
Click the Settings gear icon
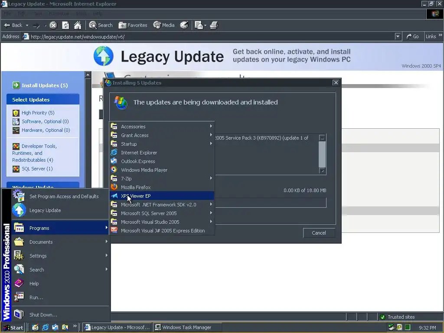pos(19,255)
